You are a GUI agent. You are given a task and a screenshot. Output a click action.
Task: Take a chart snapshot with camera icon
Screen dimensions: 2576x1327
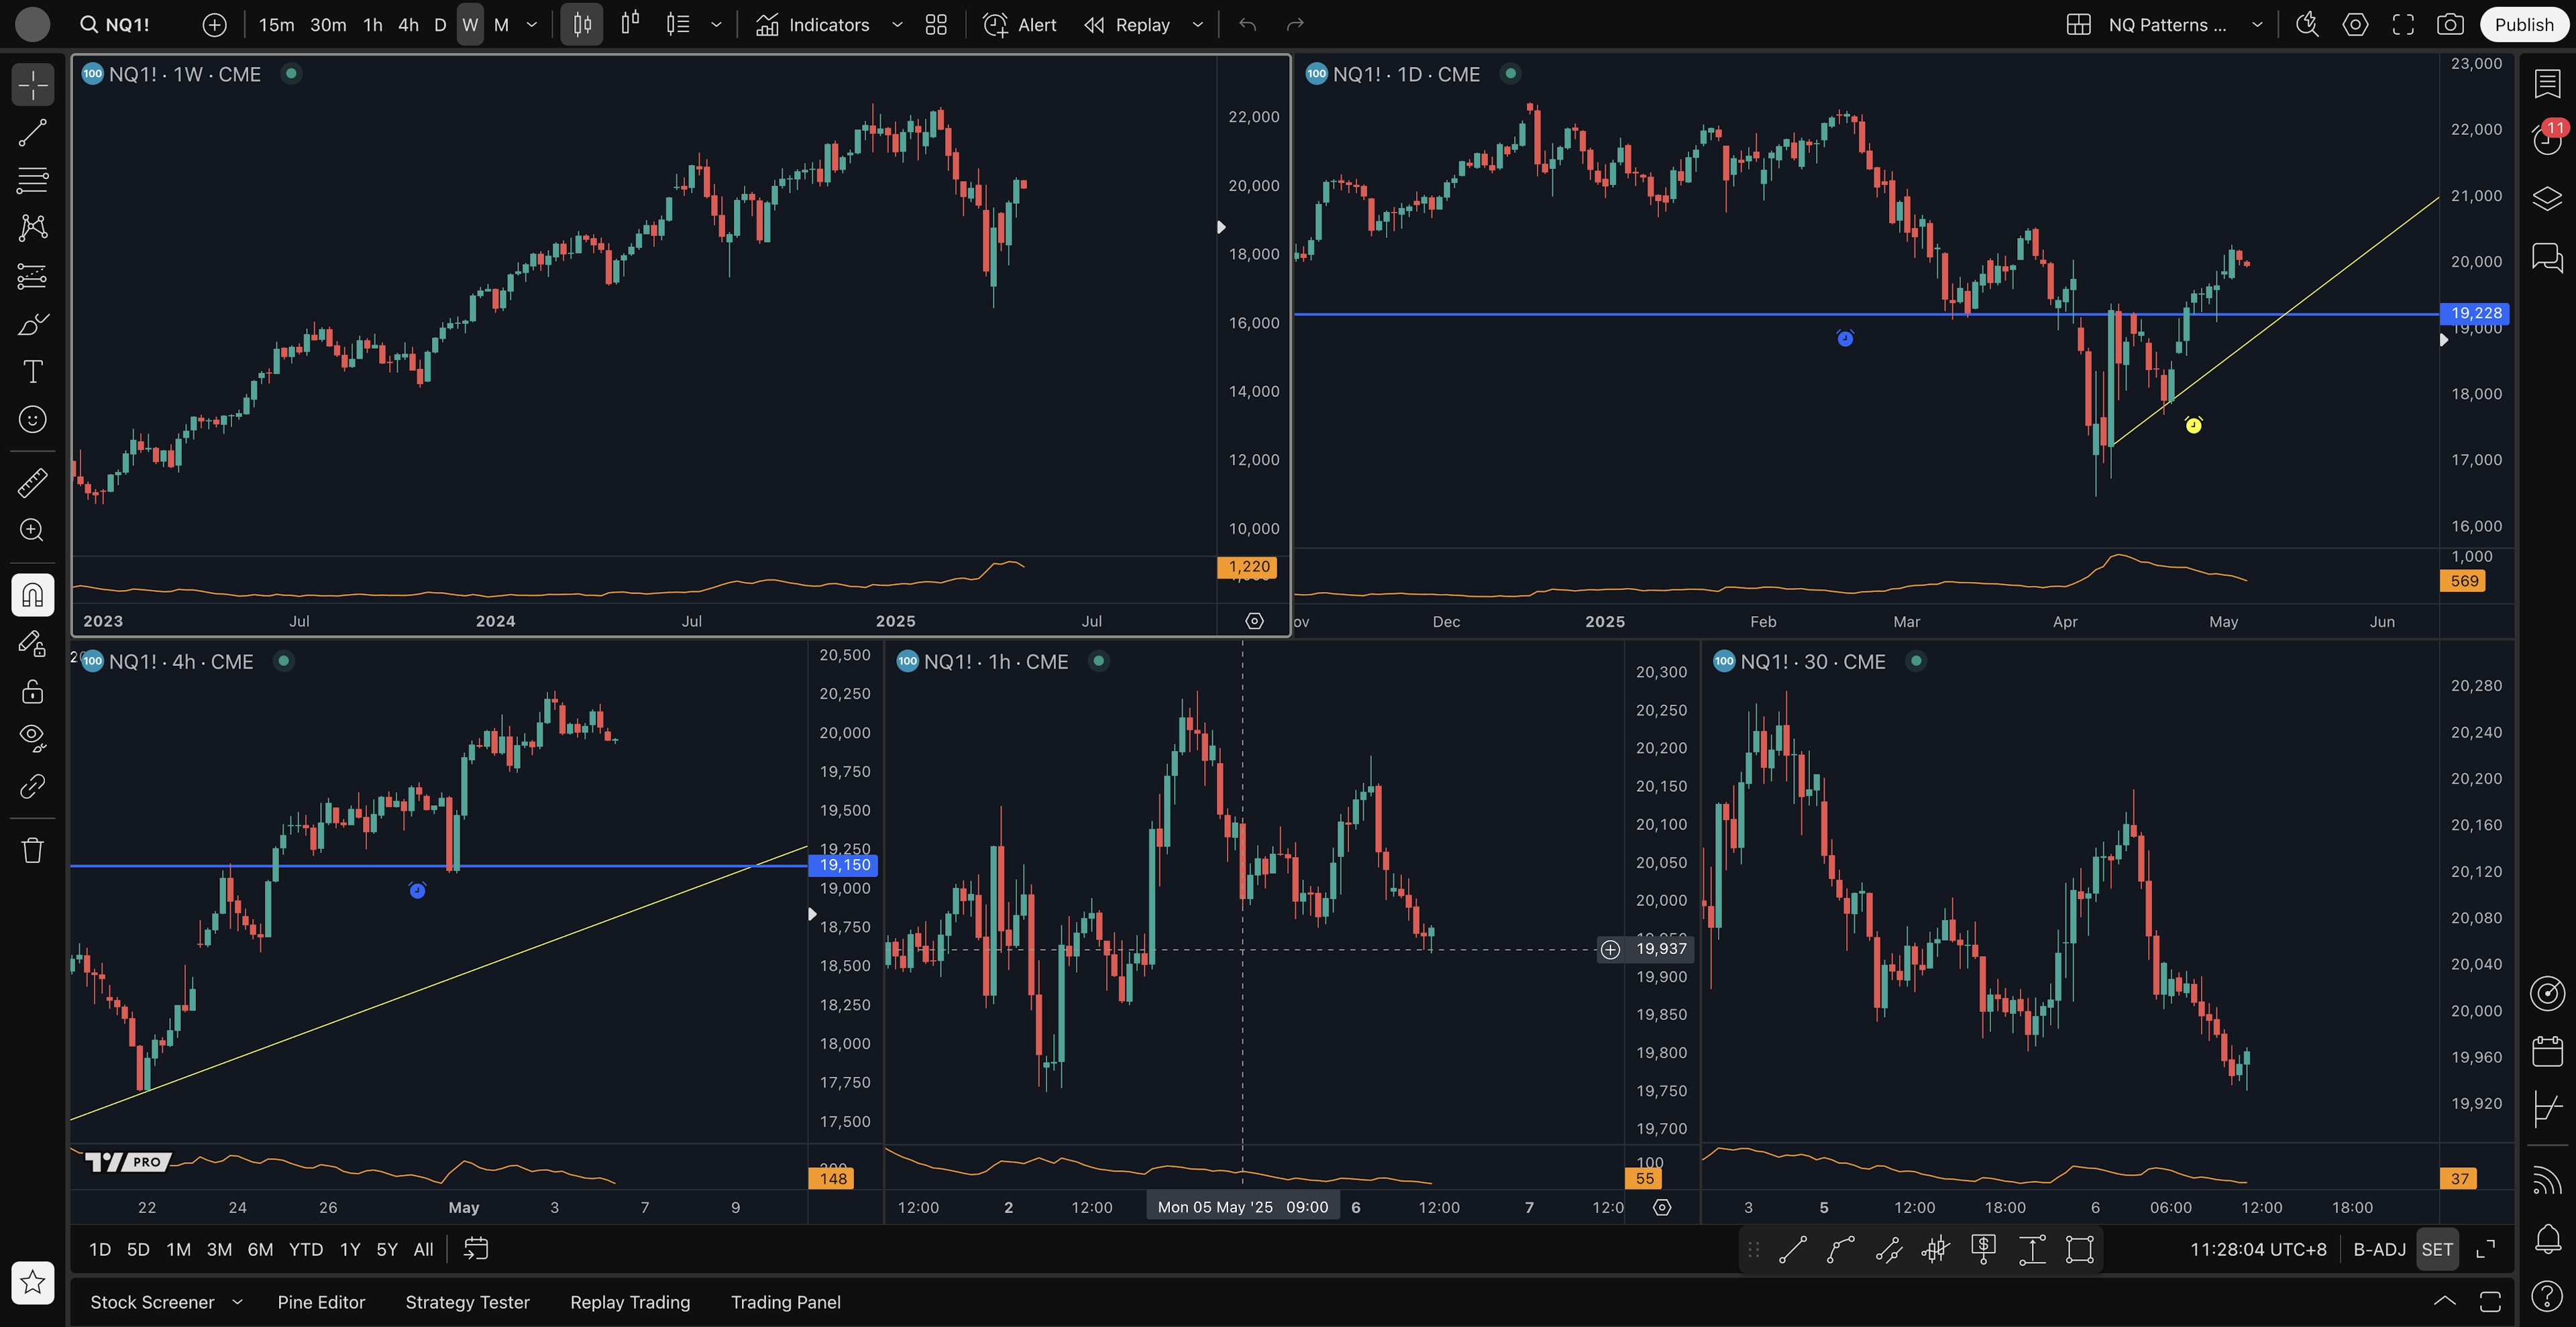point(2450,25)
